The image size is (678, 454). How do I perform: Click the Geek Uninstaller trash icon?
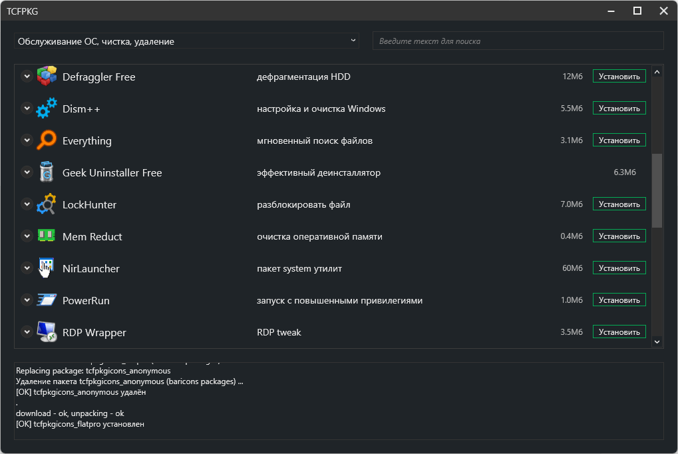(x=47, y=172)
